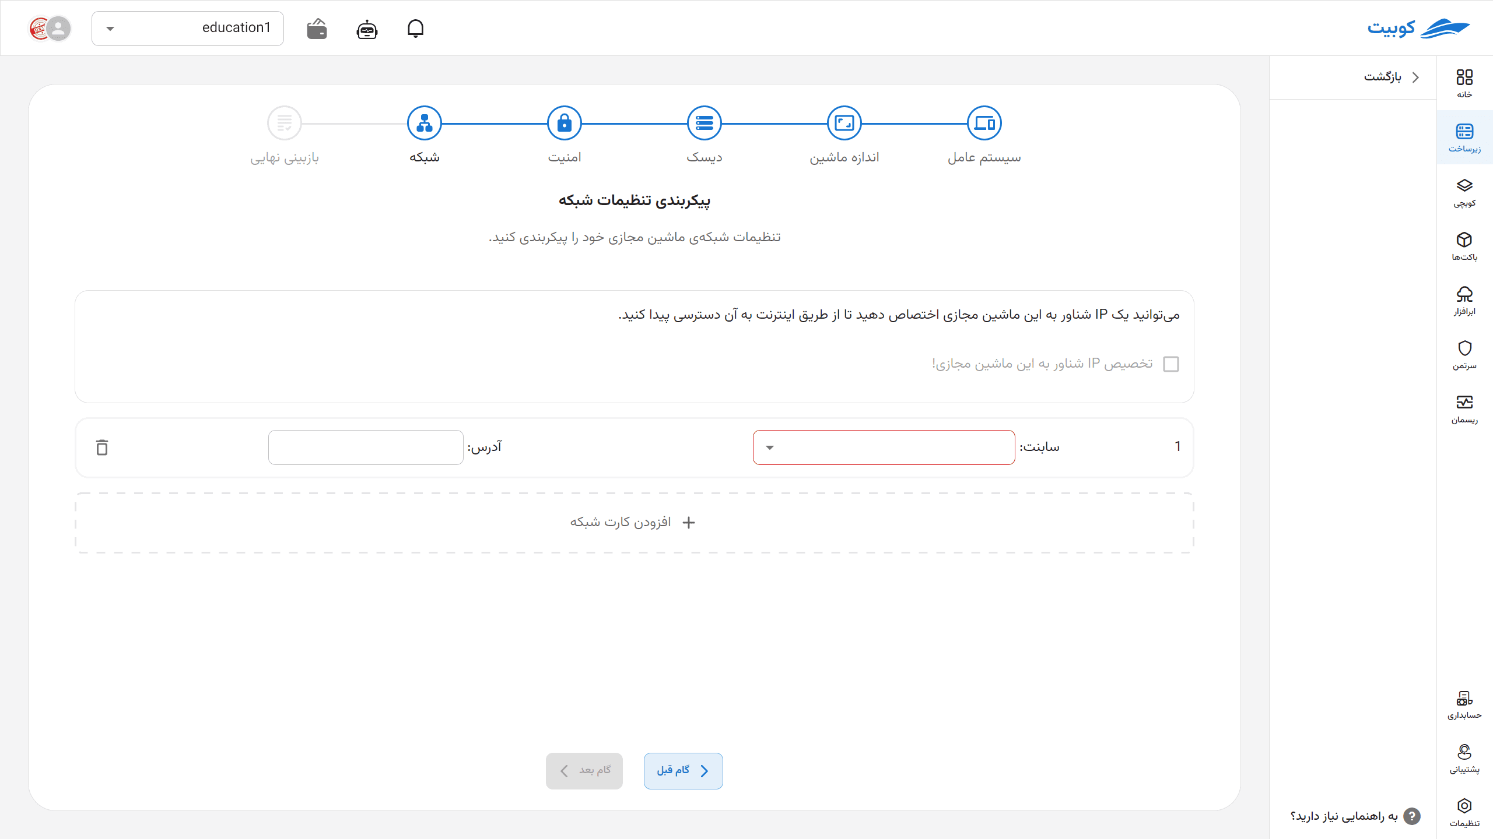Open the باکت‌ها buckets sidebar item
1493x839 pixels.
(1464, 246)
